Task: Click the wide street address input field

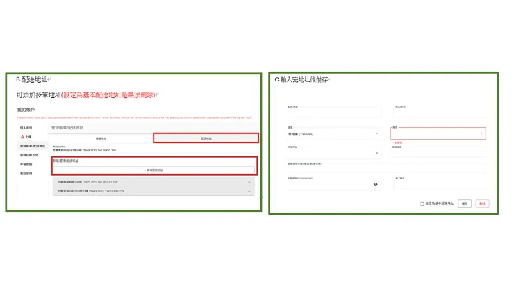Action: click(386, 169)
